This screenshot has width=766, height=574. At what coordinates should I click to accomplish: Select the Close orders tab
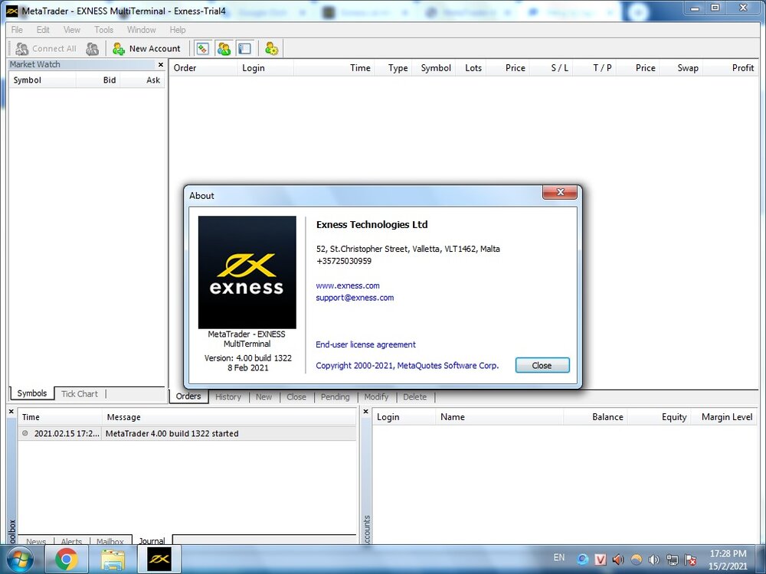point(296,396)
